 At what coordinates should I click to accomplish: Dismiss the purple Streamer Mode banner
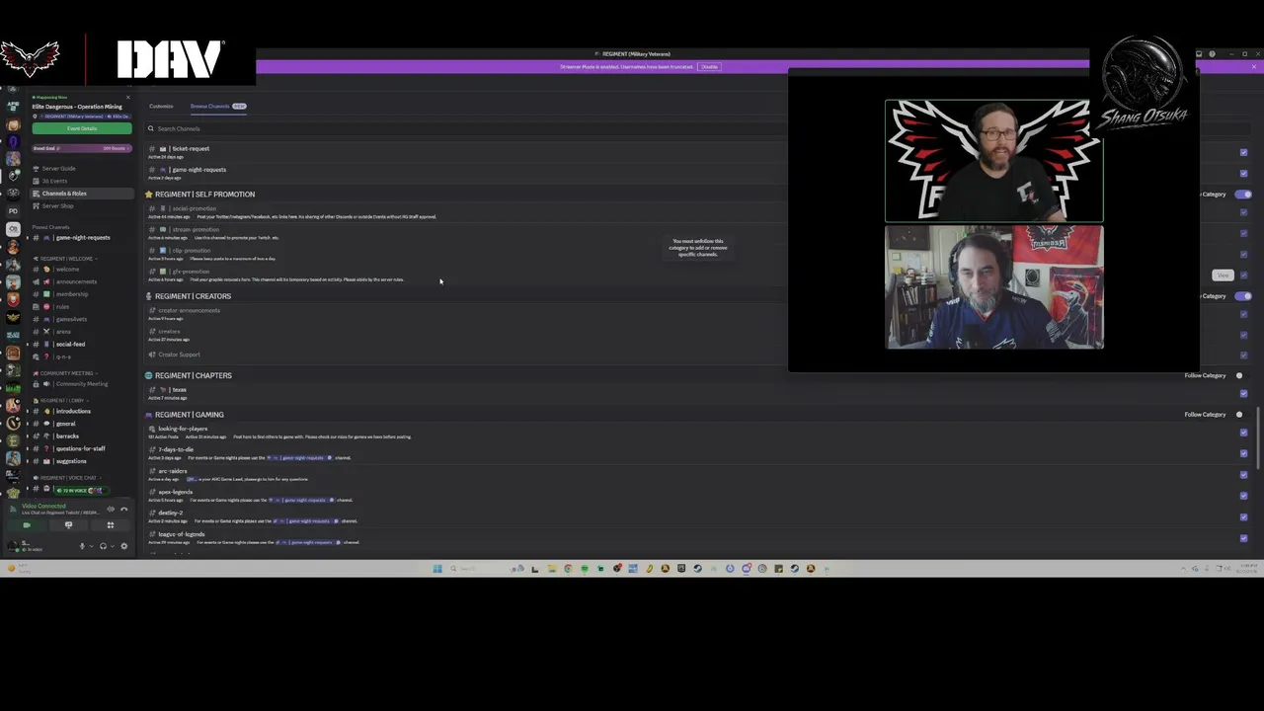tap(1254, 67)
